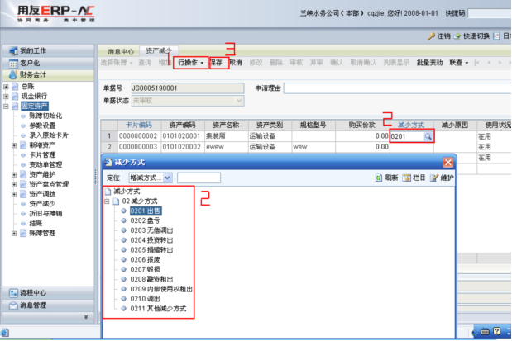Click the magnifier icon in 减少方式 cell
This screenshot has width=512, height=341.
pos(428,136)
